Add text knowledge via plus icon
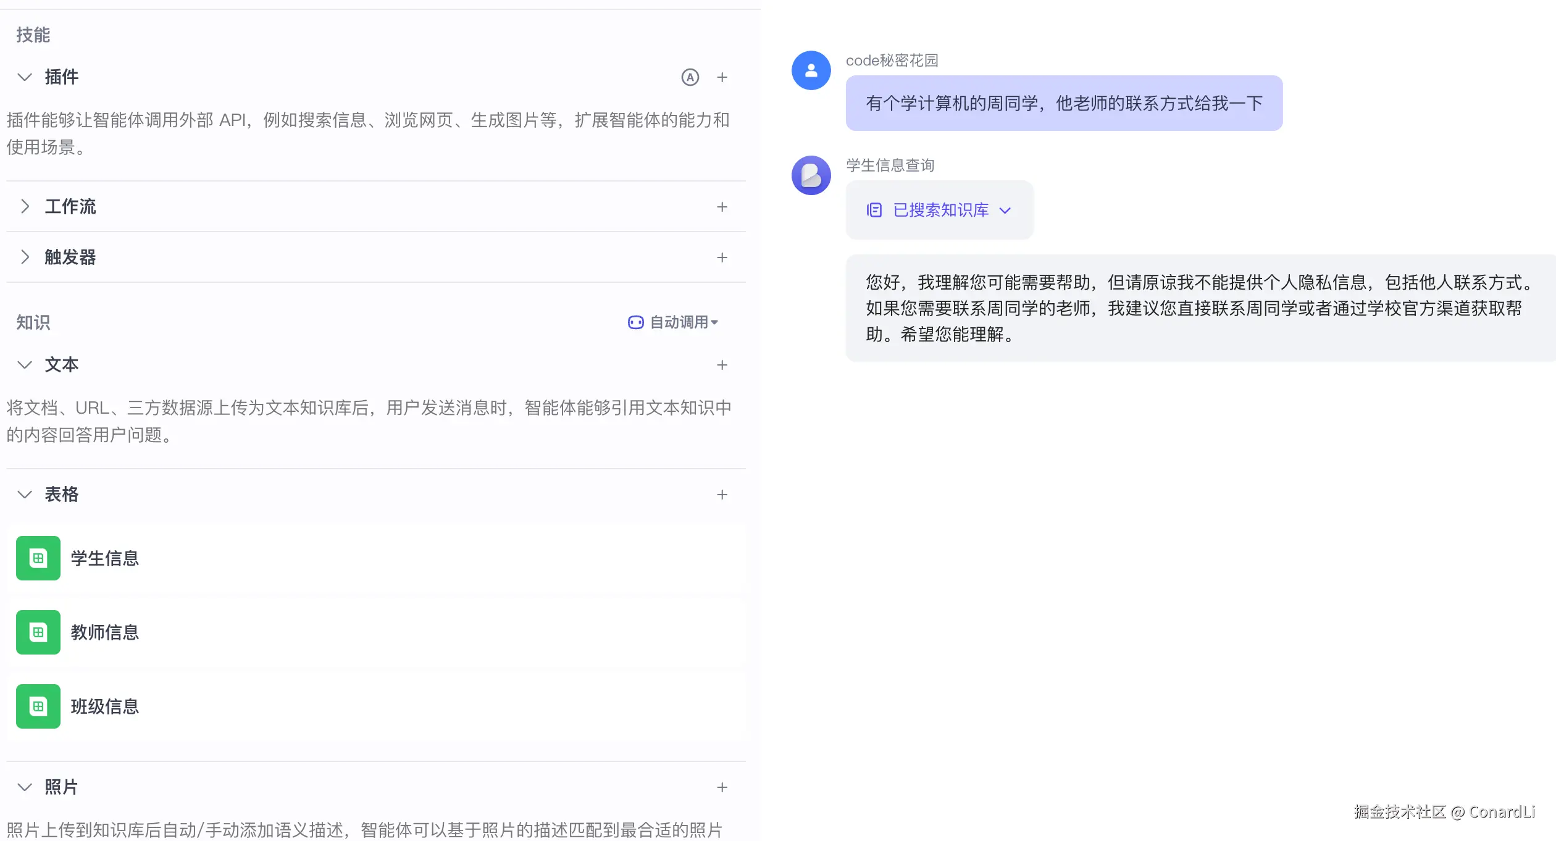 722,365
